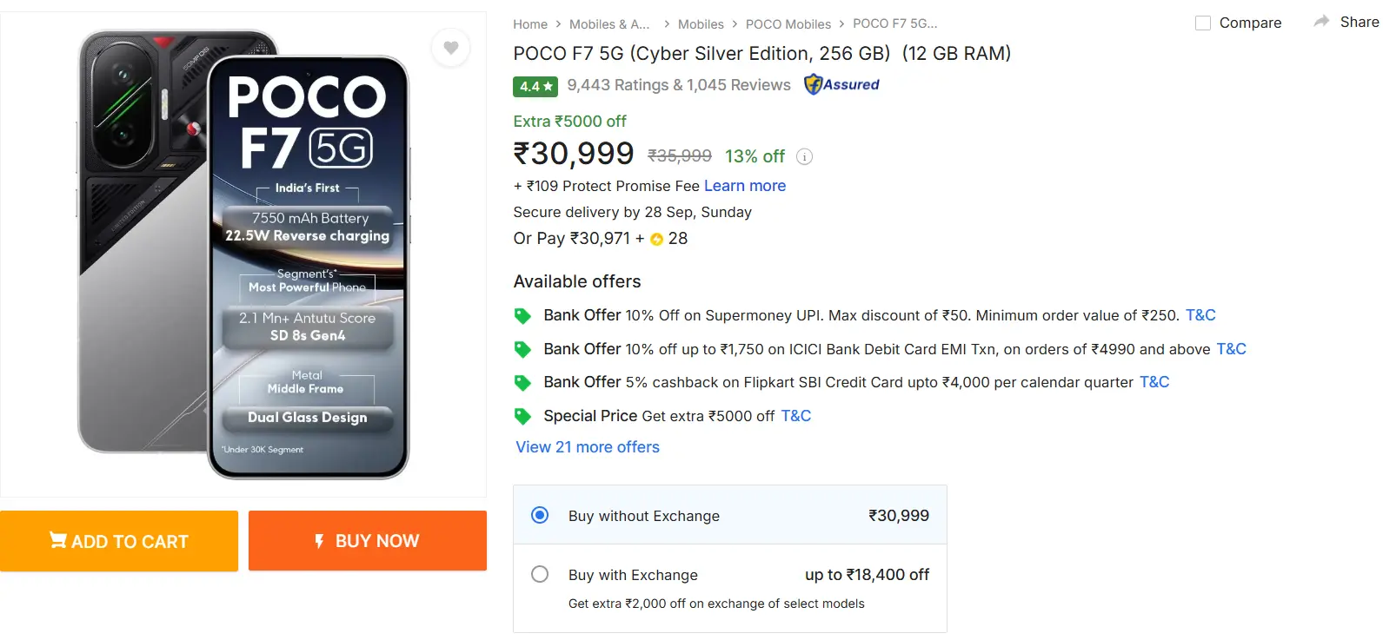Screen dimensions: 1383x640
Task: Add phone to wishlist via heart icon
Action: pos(450,48)
